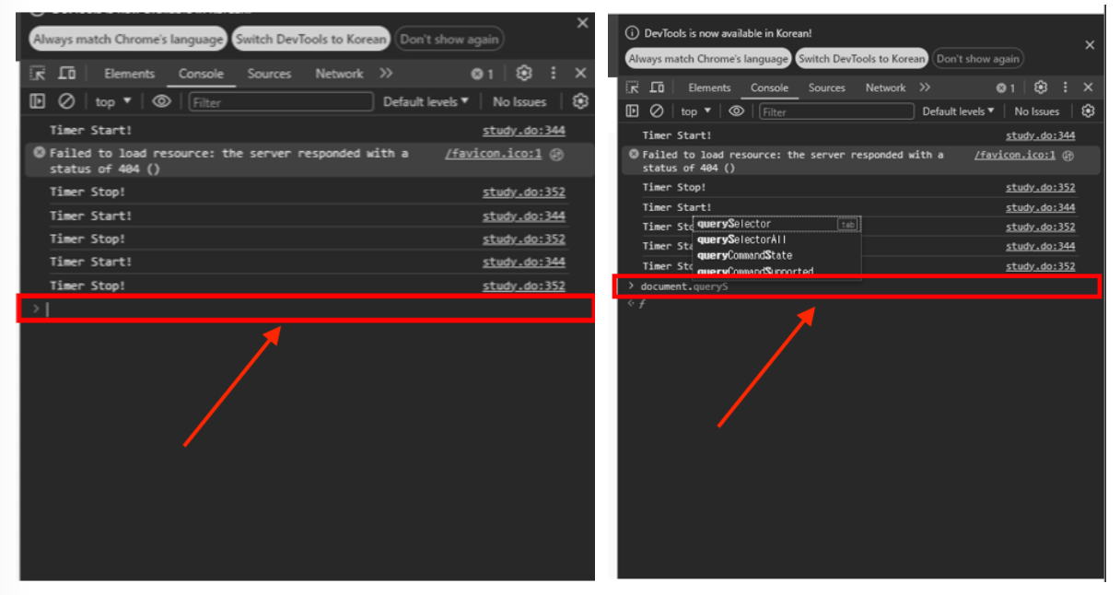Open the top context dropdown in left panel
Screen dimensions: 1120x595
[x=113, y=101]
